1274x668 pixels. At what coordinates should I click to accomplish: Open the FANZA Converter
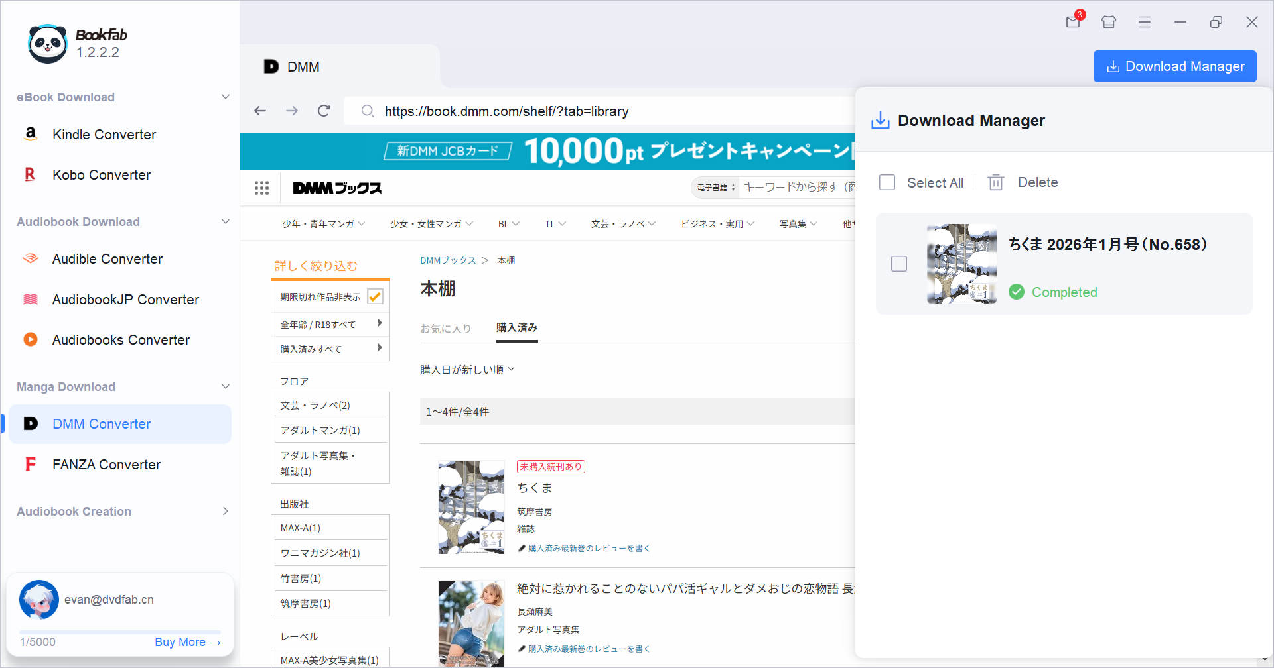pyautogui.click(x=106, y=464)
